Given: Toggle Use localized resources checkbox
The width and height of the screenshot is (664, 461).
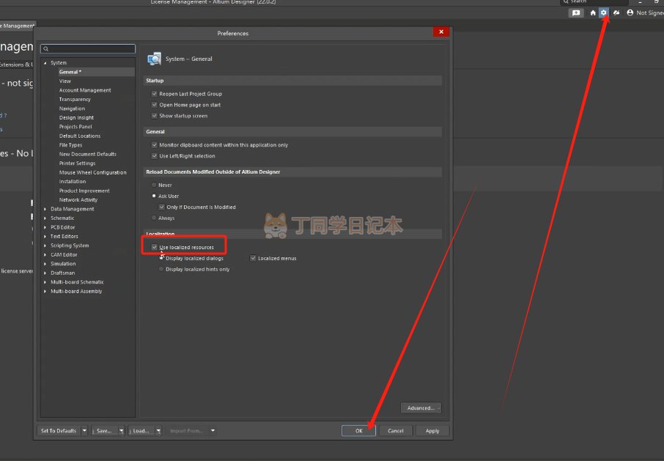Looking at the screenshot, I should tap(155, 248).
